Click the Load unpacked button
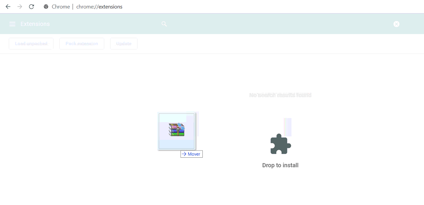Image resolution: width=424 pixels, height=205 pixels. tap(31, 44)
